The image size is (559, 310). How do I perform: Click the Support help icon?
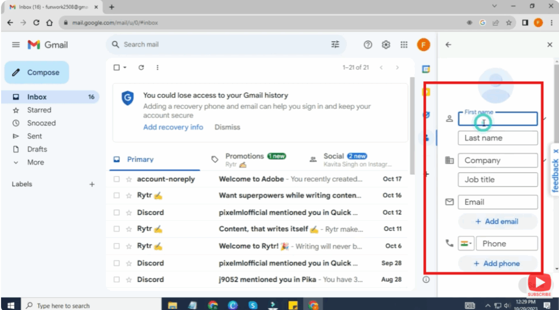pos(368,45)
